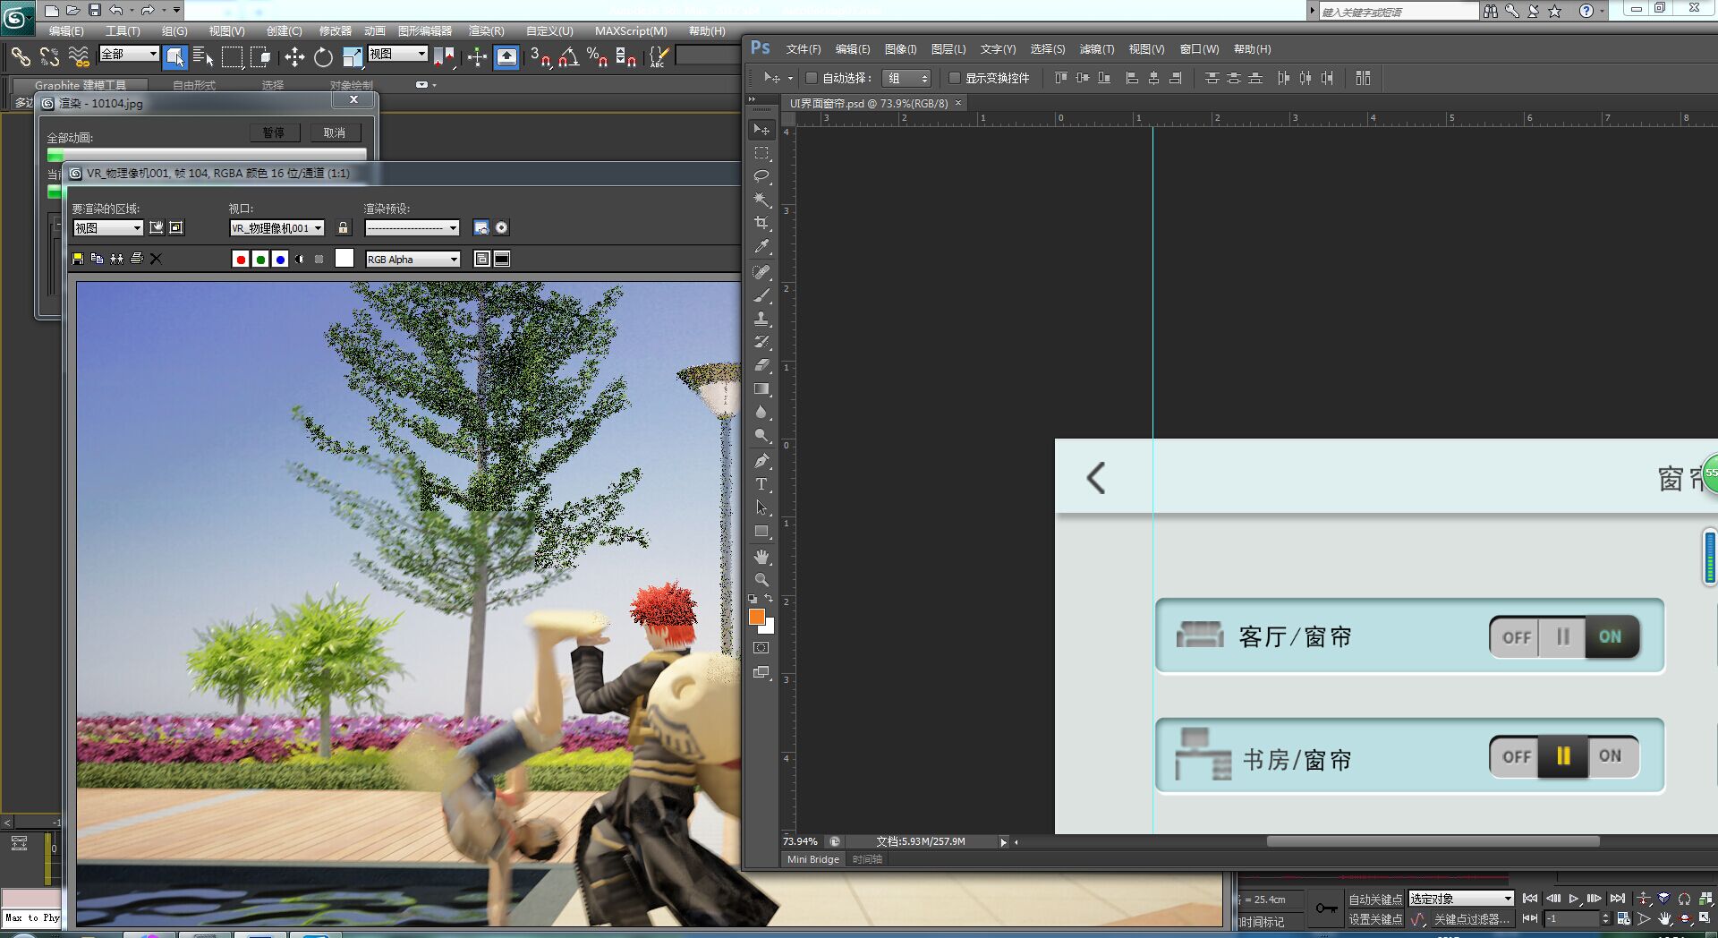Click the 3ds Max Select Object tool

(175, 57)
